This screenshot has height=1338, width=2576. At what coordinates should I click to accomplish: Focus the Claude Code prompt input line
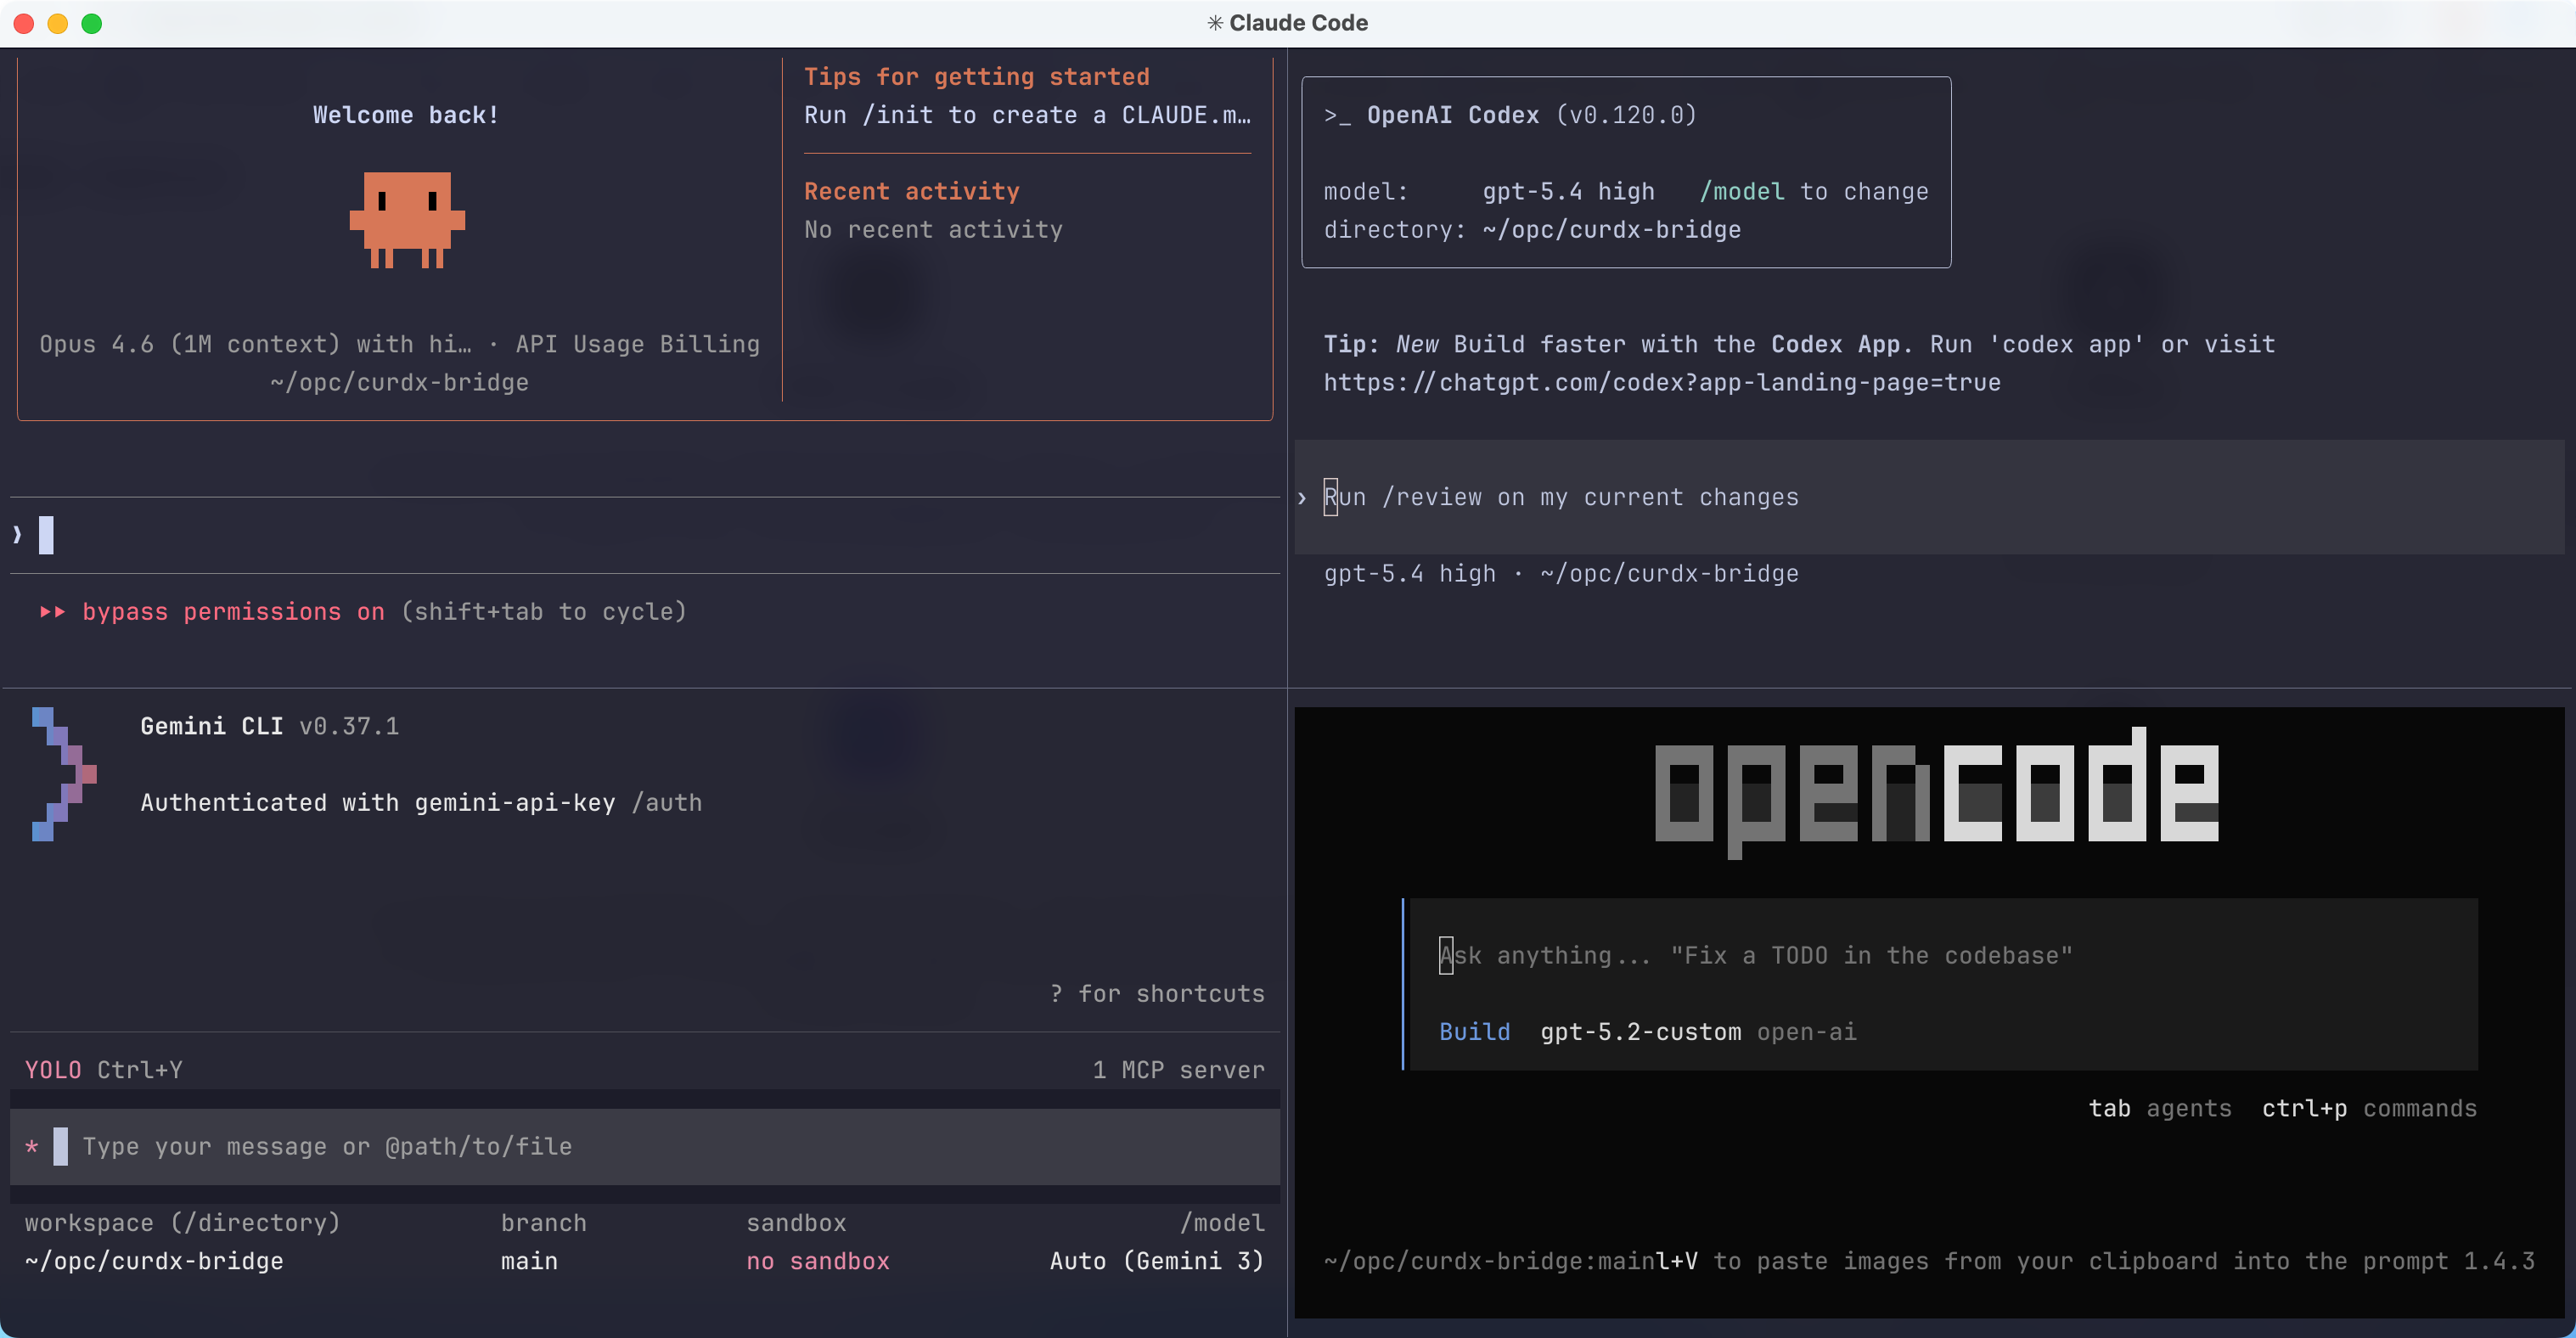coord(645,535)
